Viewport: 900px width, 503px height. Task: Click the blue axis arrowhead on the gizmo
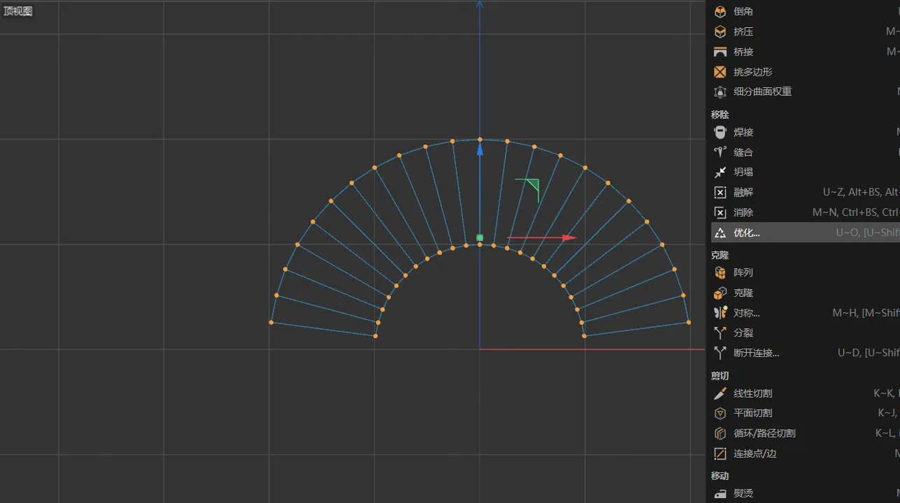[x=480, y=149]
